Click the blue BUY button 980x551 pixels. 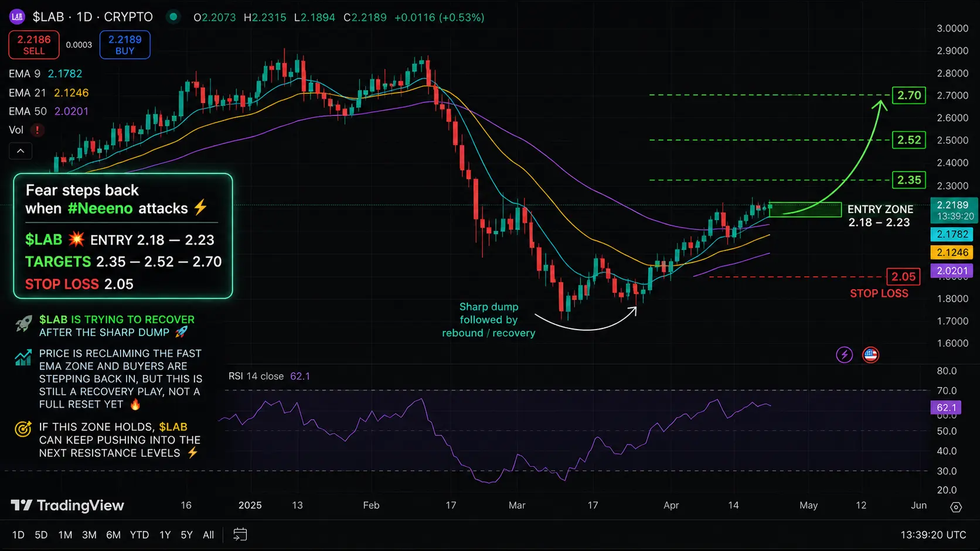click(125, 45)
